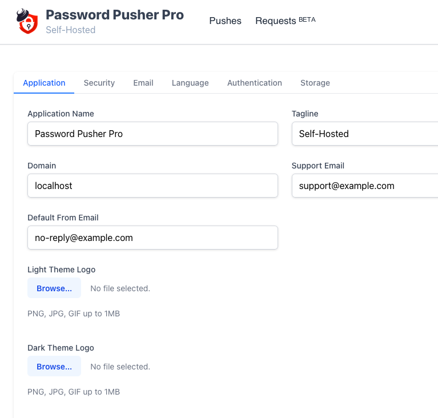Click the Password Pusher shield logo icon

click(x=28, y=21)
